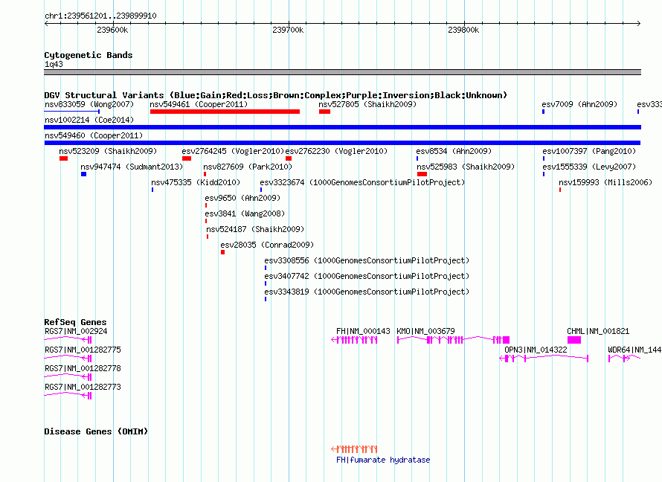Select nsv475335 (Kidd2010) variant label

click(196, 182)
